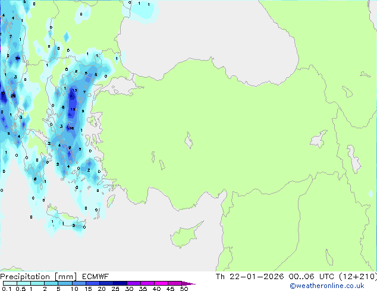Click the above-50 mm legend arrow tip
Screen dimensions: 377x291
(188, 283)
